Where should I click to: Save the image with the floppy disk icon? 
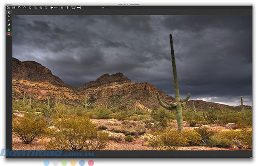click(x=14, y=7)
